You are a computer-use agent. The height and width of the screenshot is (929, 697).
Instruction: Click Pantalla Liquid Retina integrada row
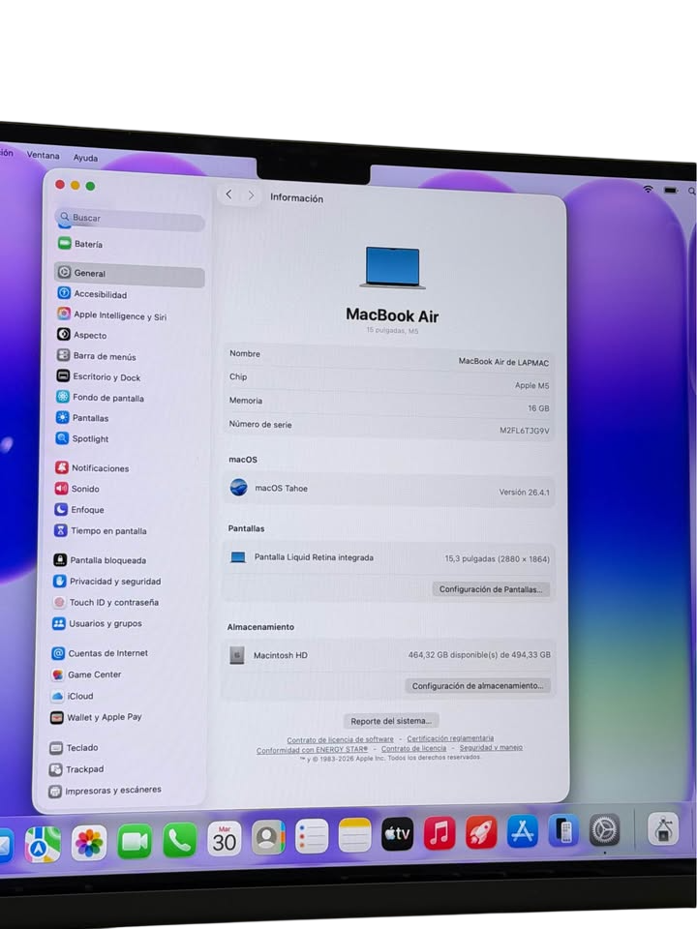point(389,558)
